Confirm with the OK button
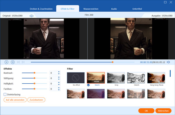 point(146,111)
